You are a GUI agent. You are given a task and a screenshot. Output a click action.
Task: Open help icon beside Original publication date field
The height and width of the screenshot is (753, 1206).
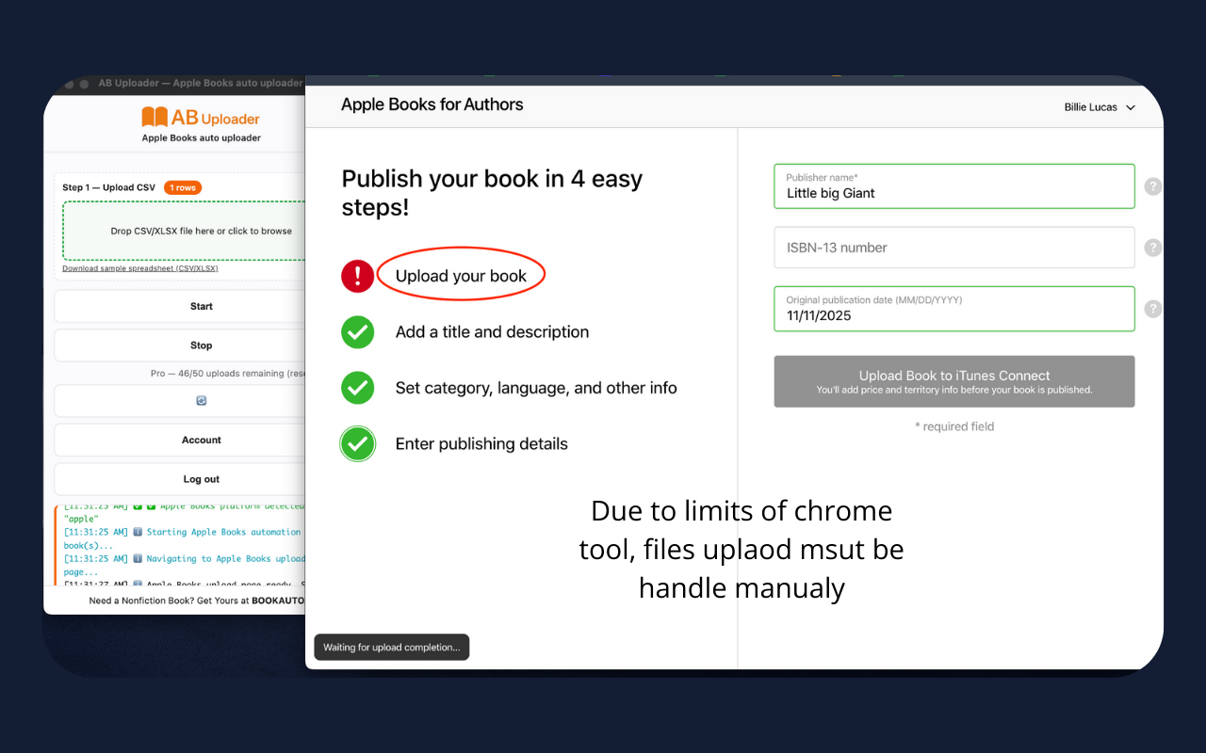pos(1153,309)
